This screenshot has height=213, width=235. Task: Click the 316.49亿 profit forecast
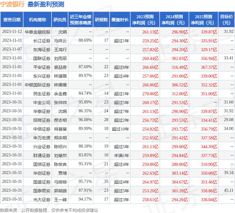click(179, 67)
